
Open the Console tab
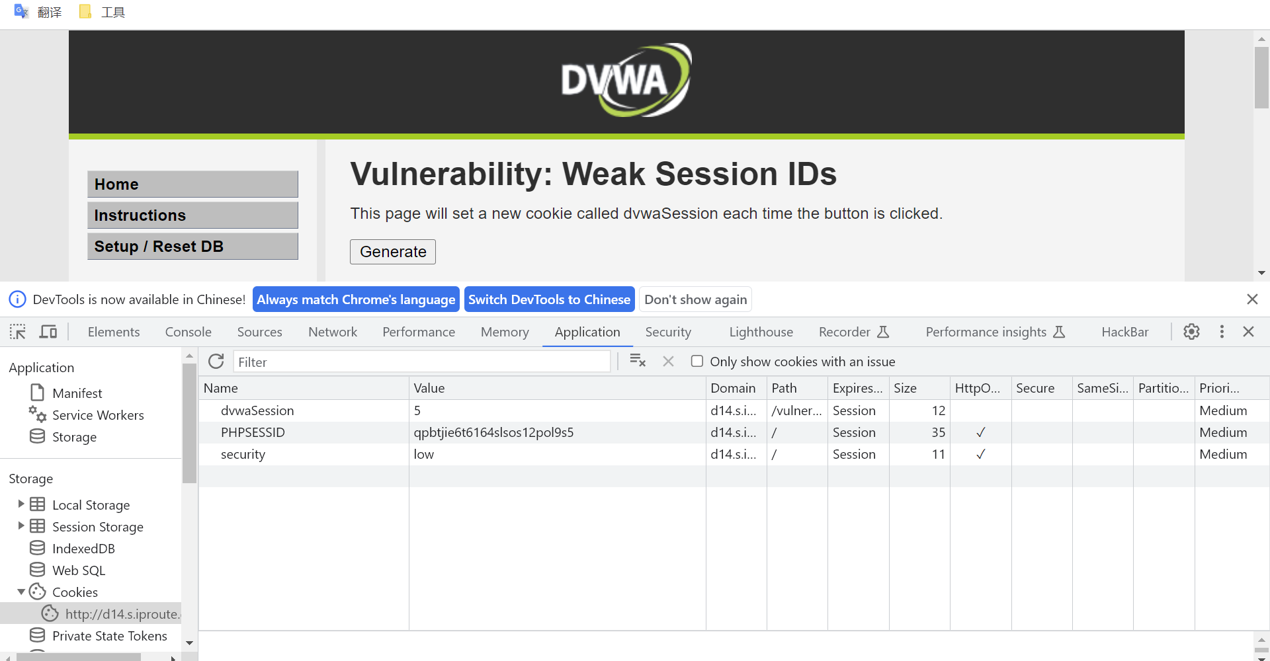[x=188, y=332]
